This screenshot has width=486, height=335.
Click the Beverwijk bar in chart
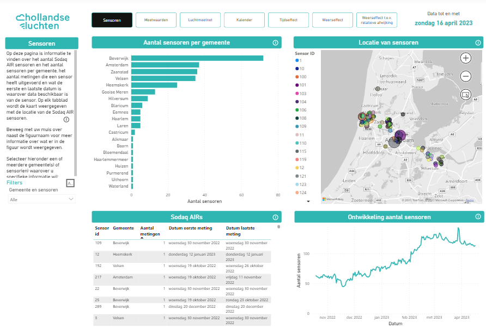(197, 58)
